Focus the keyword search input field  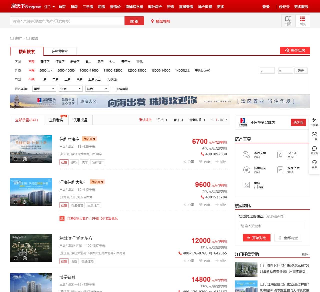[x=67, y=21]
